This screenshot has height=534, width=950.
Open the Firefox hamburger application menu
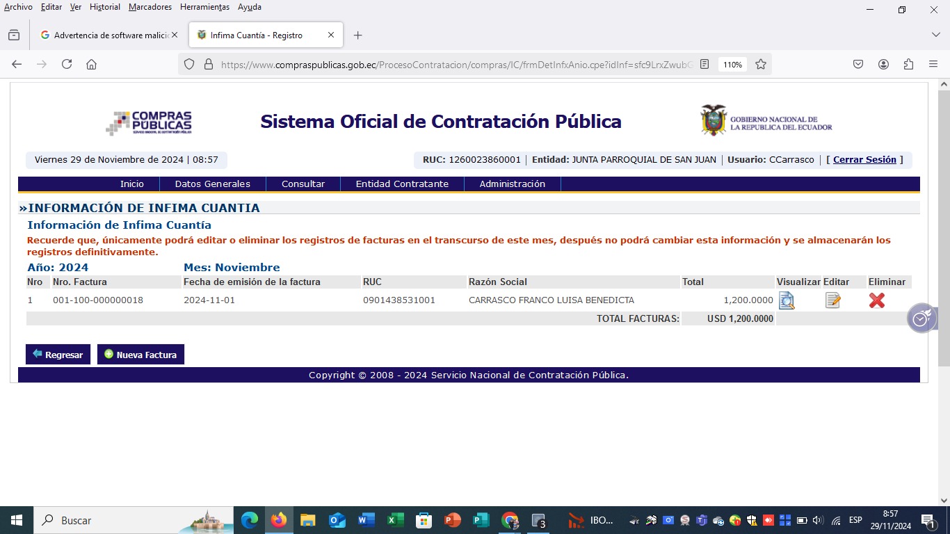[933, 64]
